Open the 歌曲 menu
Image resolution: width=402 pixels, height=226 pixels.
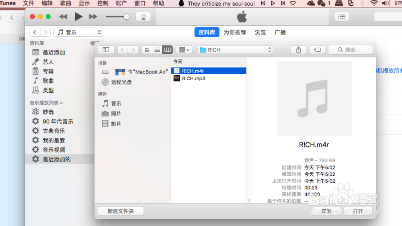(x=66, y=3)
